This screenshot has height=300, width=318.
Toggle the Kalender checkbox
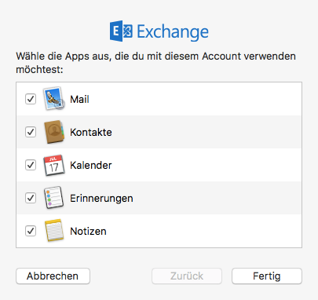(31, 165)
